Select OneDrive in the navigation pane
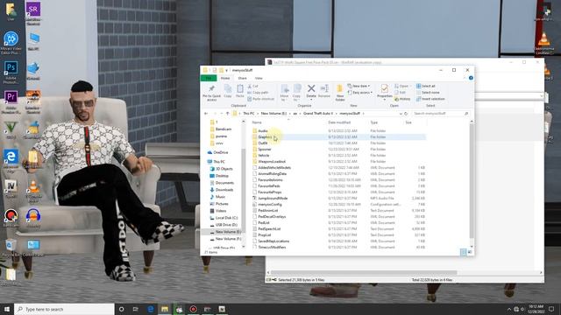Viewport: 561px width, 315px height. [x=220, y=152]
